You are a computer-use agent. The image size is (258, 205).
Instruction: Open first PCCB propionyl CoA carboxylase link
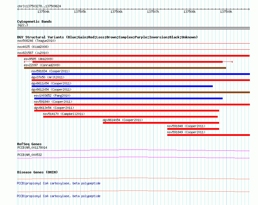pyautogui.click(x=59, y=184)
